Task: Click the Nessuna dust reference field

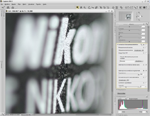Action: 127,61
